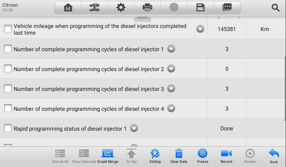This screenshot has width=286, height=167.
Task: Select the mileage value 145381
Action: [x=227, y=29]
